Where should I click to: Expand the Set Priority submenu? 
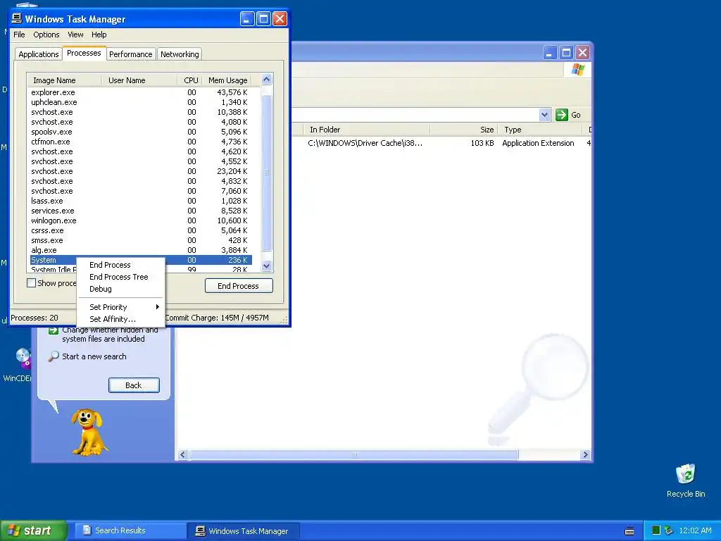click(x=120, y=307)
